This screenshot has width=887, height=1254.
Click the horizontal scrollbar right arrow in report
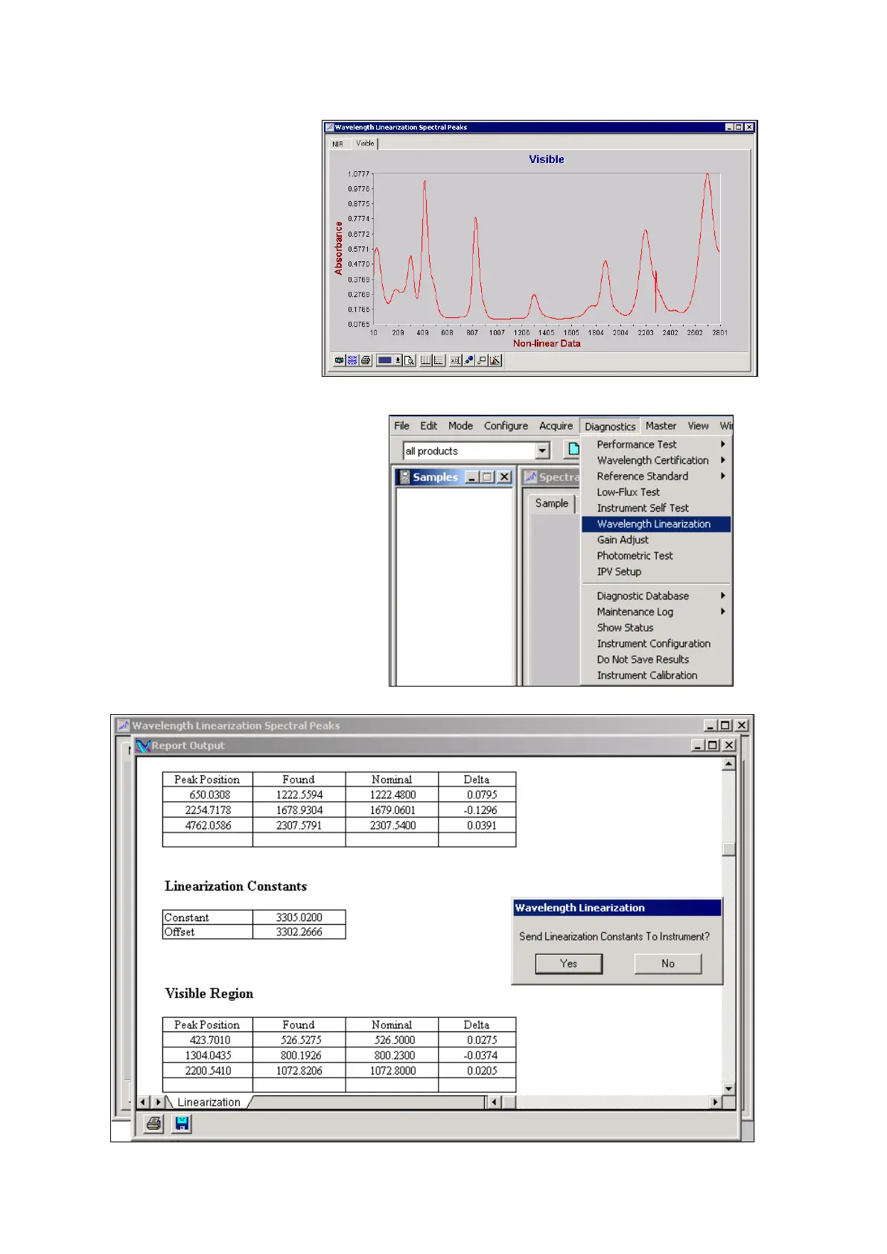click(716, 1102)
